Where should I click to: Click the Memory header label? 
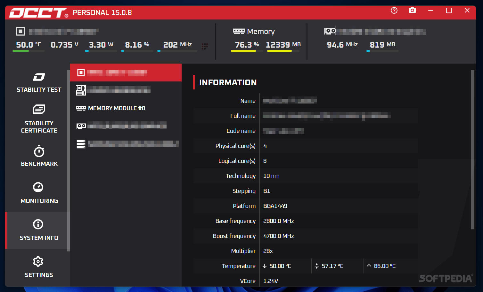tap(261, 31)
